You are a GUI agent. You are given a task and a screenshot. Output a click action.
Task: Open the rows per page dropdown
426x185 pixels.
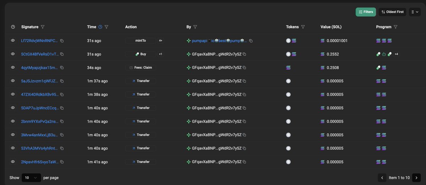tap(31, 178)
